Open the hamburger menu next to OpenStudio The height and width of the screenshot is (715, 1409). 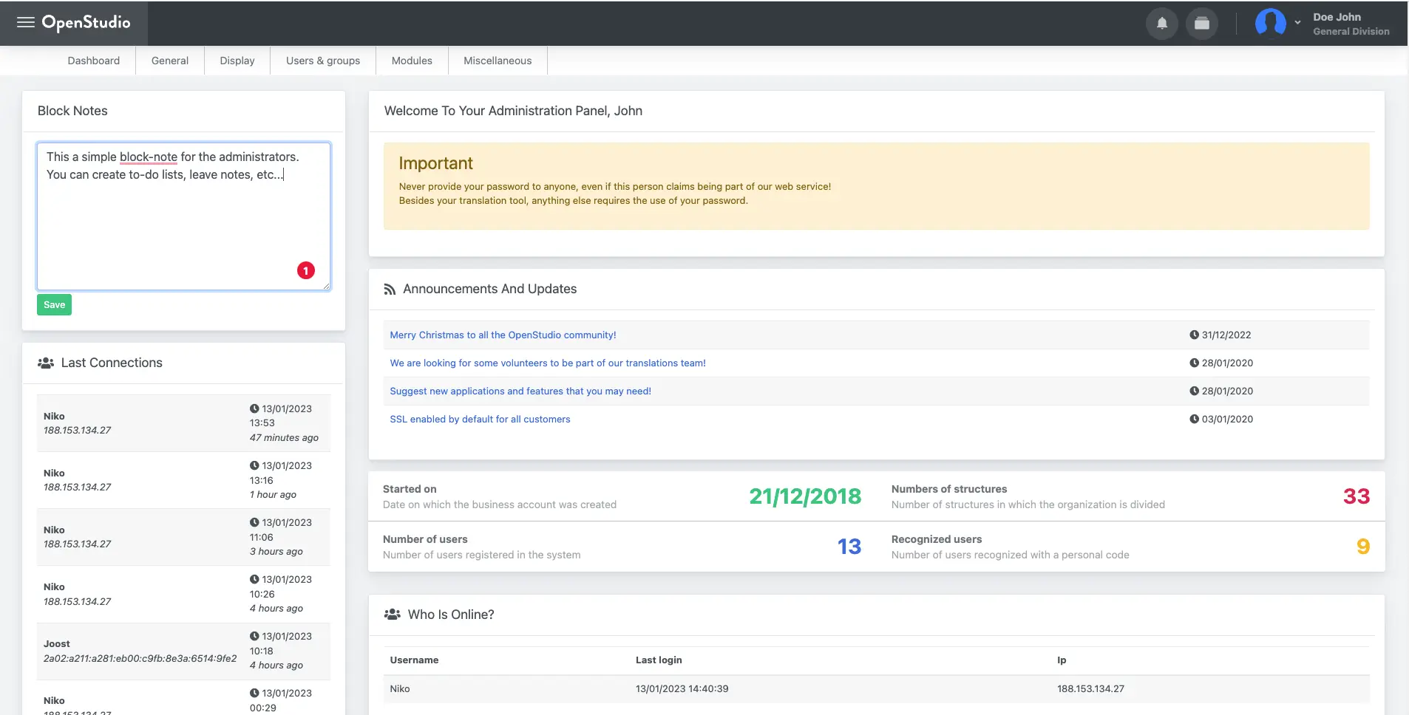[26, 22]
